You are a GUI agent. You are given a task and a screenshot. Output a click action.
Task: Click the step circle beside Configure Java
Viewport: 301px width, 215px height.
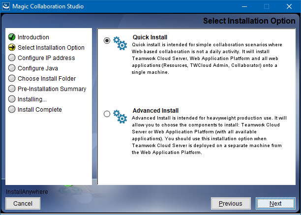point(12,68)
